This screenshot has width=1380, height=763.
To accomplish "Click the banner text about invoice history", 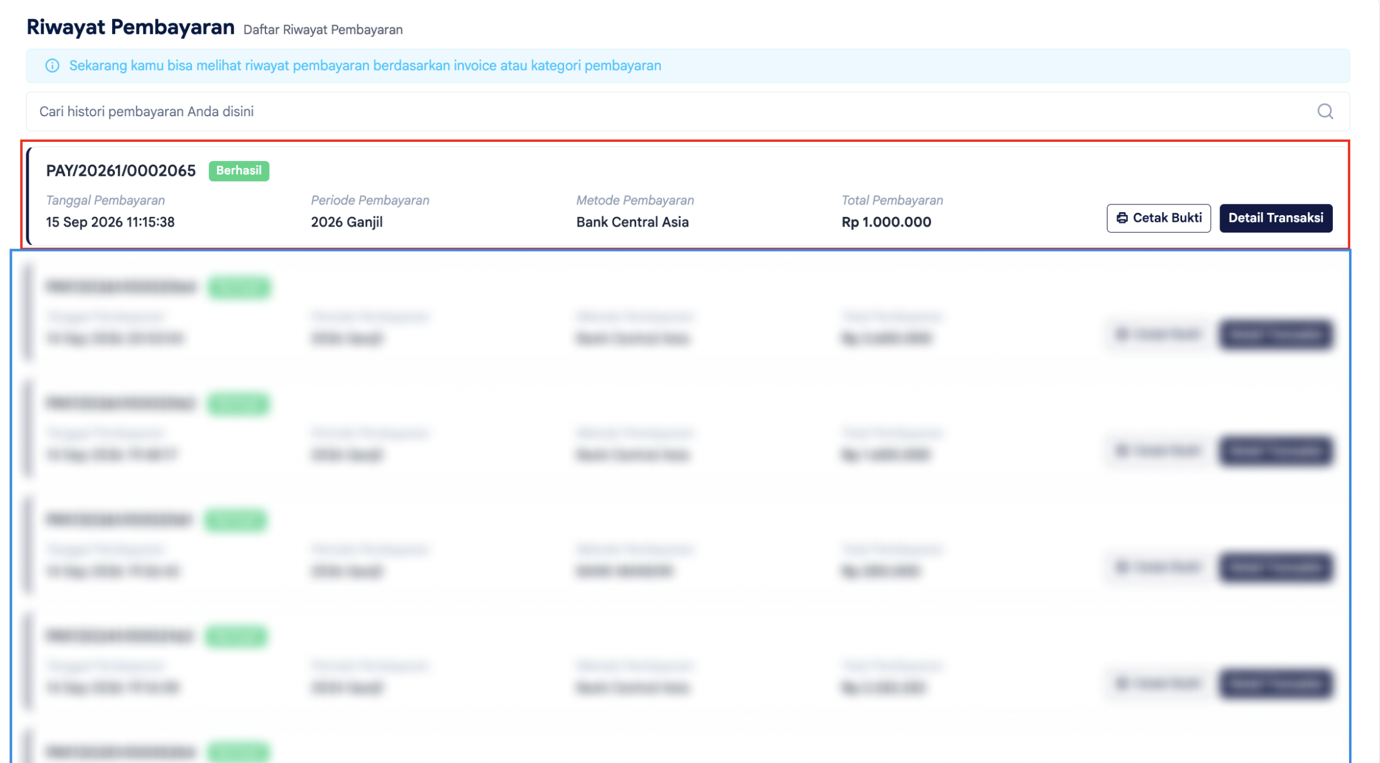I will [365, 66].
